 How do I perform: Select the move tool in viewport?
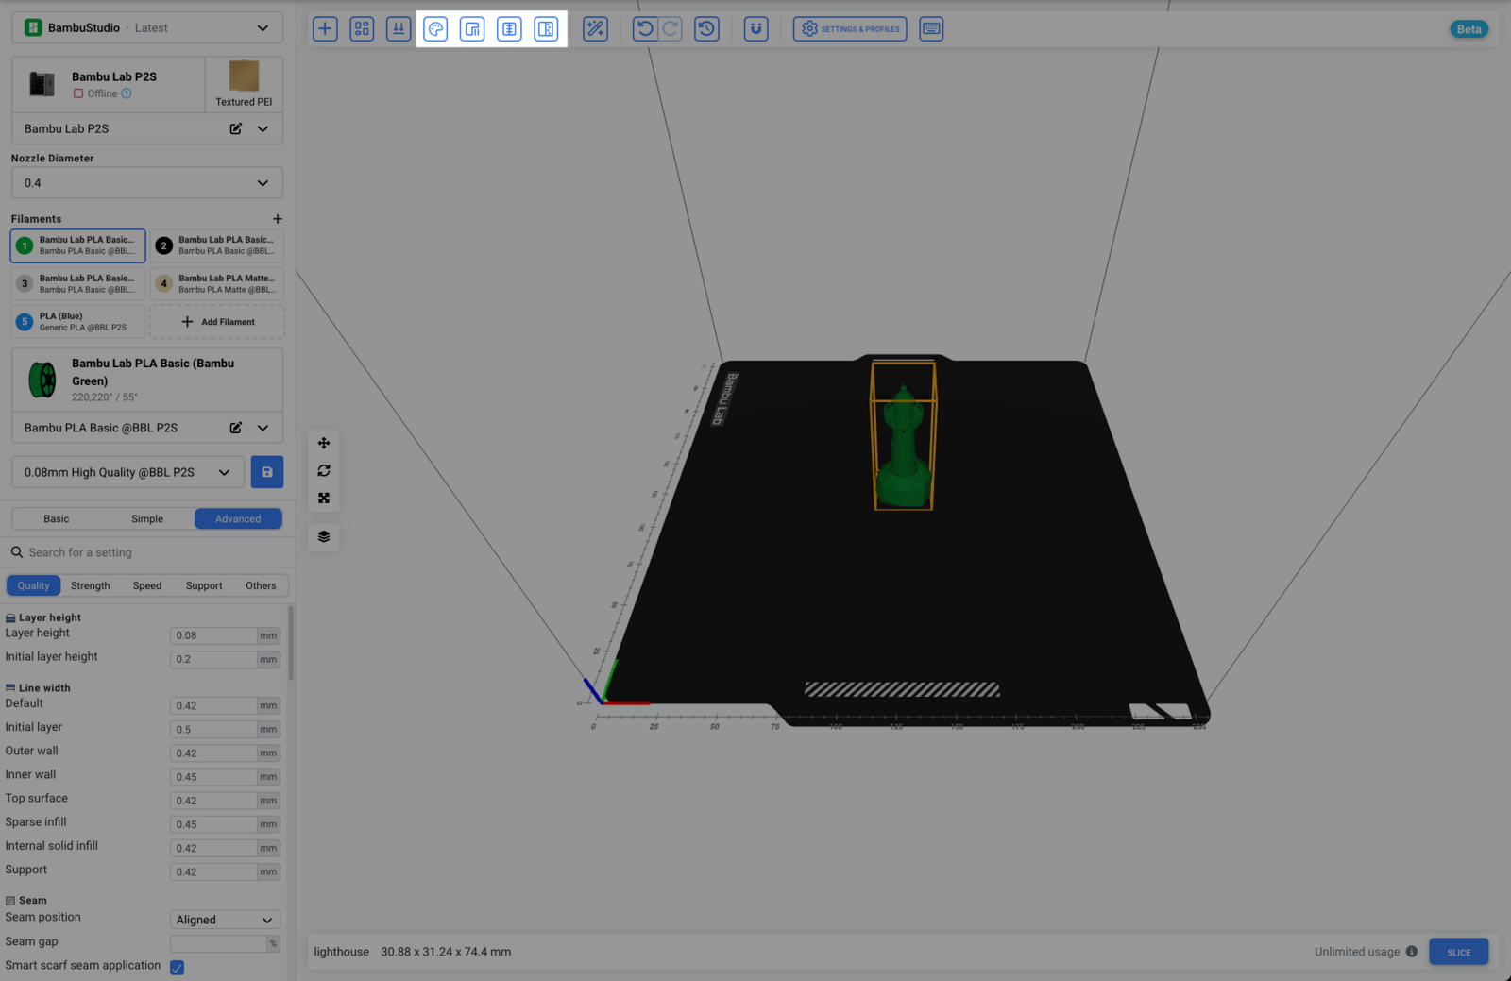point(324,443)
